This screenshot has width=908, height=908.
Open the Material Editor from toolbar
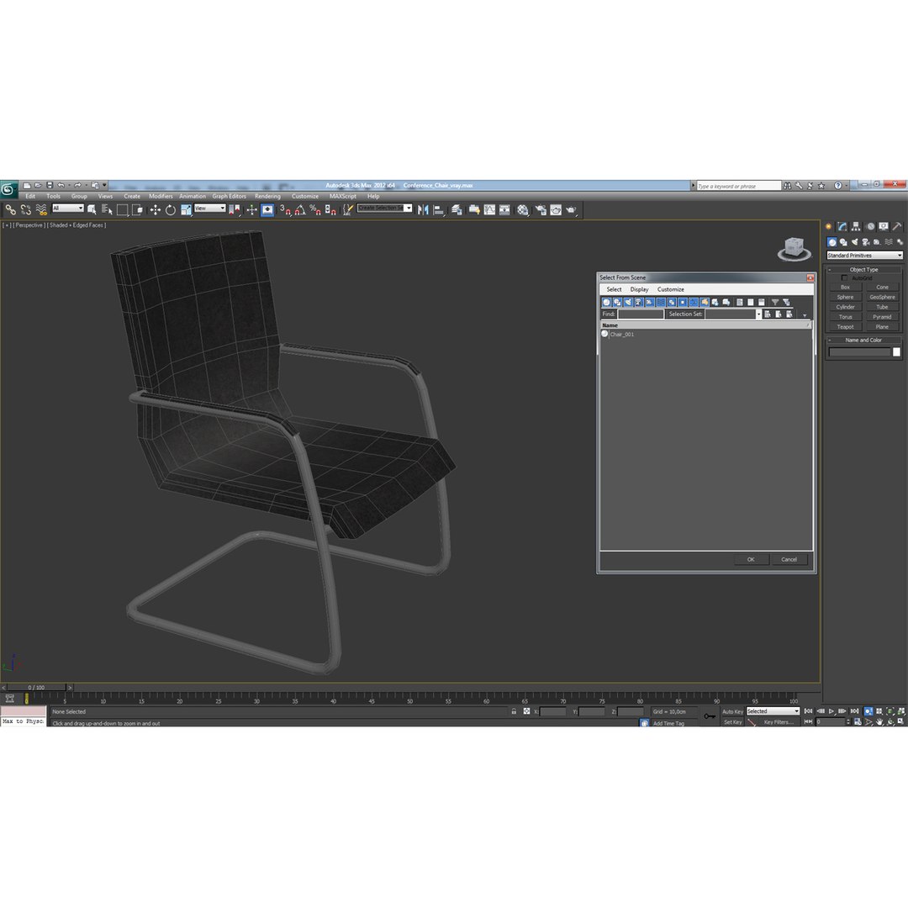[x=523, y=209]
